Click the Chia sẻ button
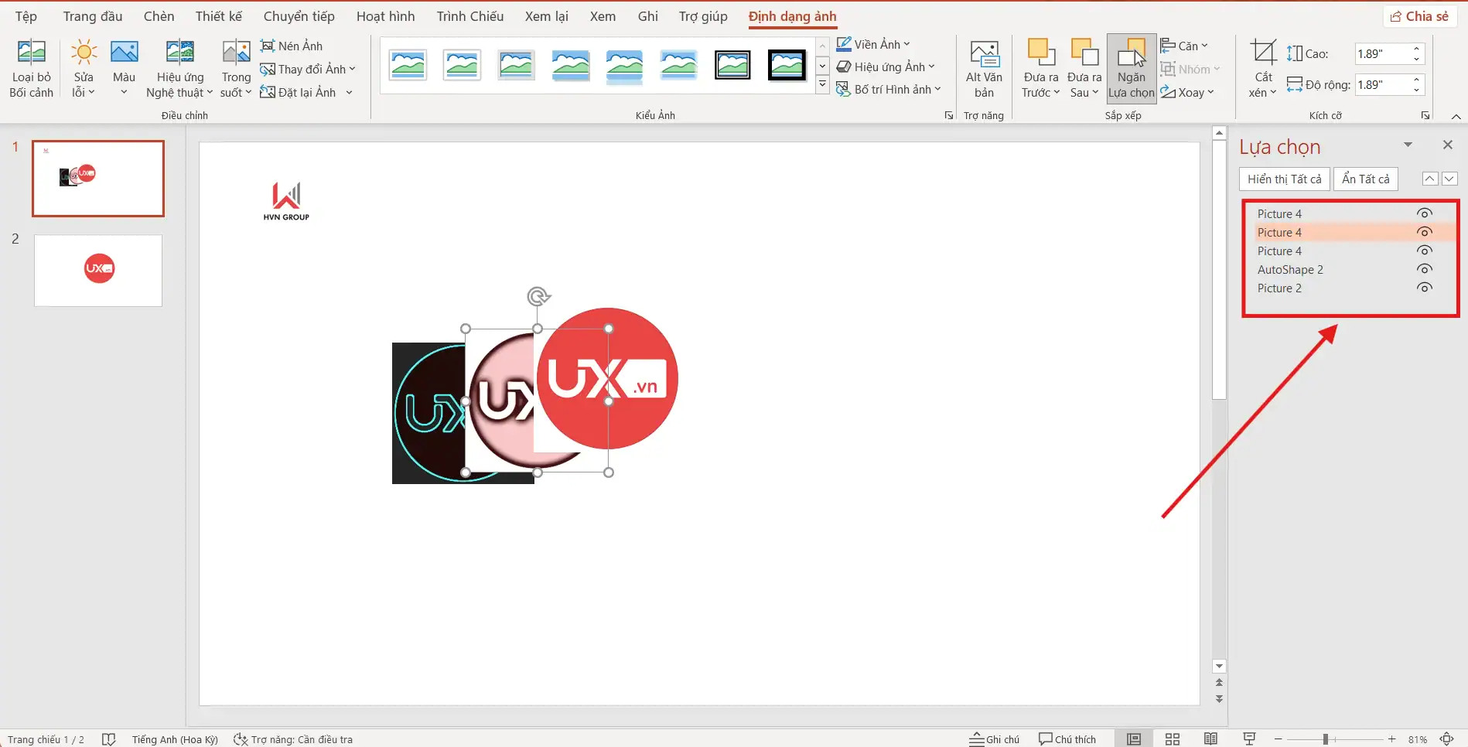The image size is (1468, 747). pyautogui.click(x=1419, y=15)
